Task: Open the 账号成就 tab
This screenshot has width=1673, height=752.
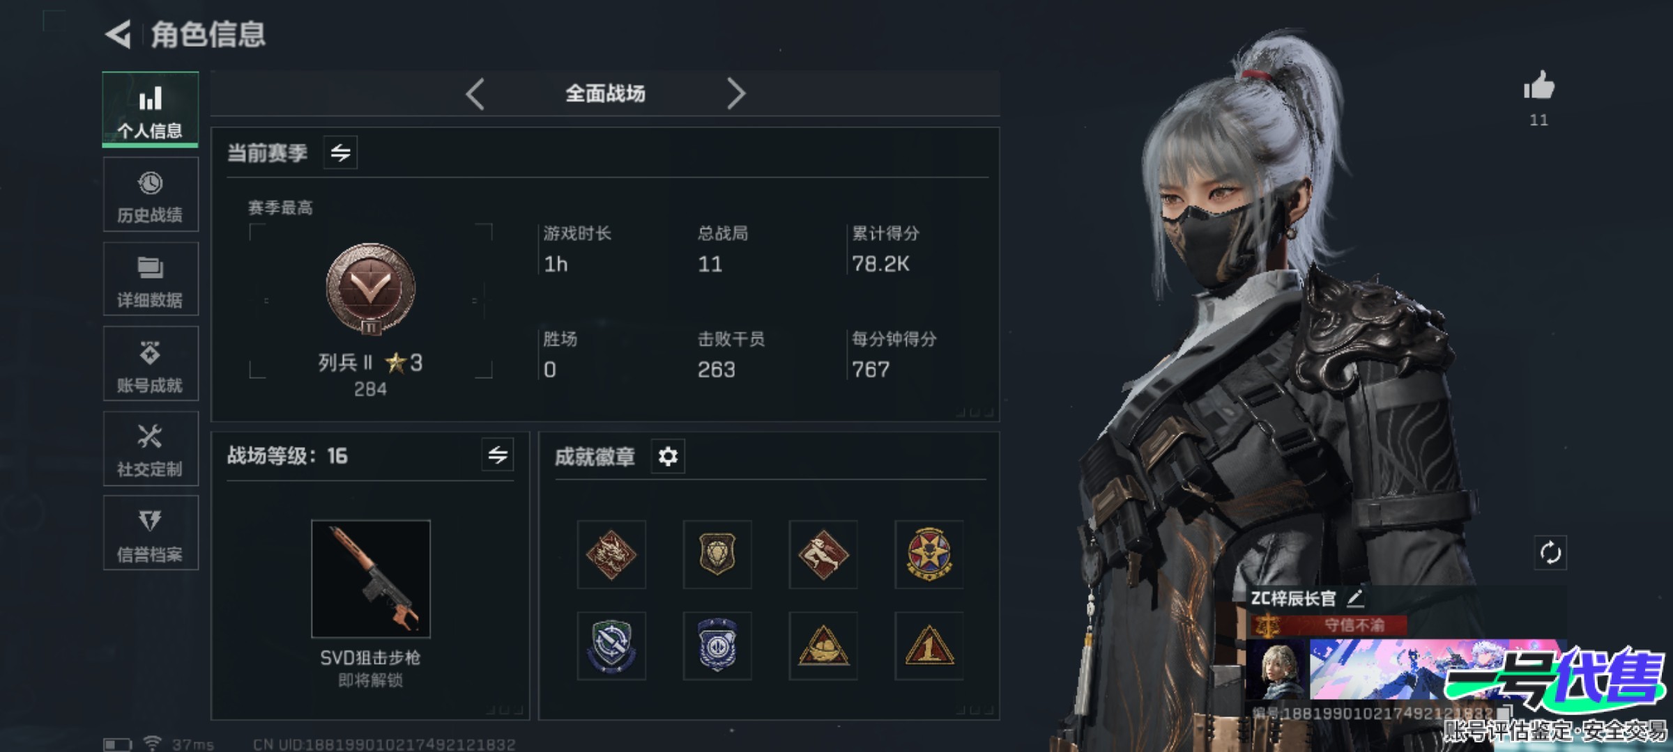Action: coord(151,364)
